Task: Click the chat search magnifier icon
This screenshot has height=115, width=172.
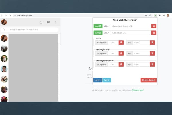Action: [4, 30]
